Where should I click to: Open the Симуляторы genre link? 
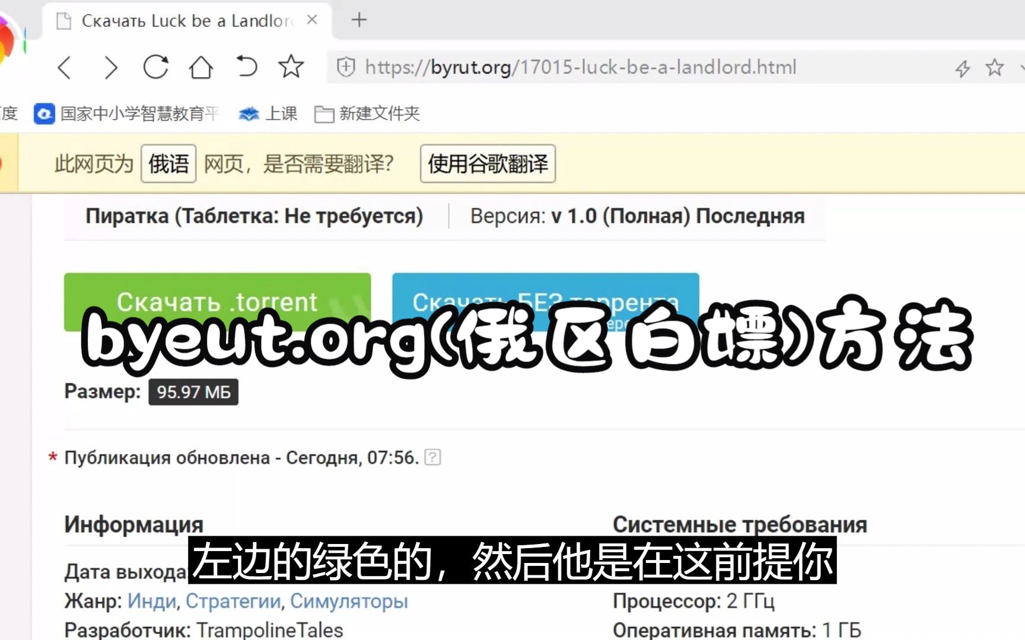click(349, 601)
